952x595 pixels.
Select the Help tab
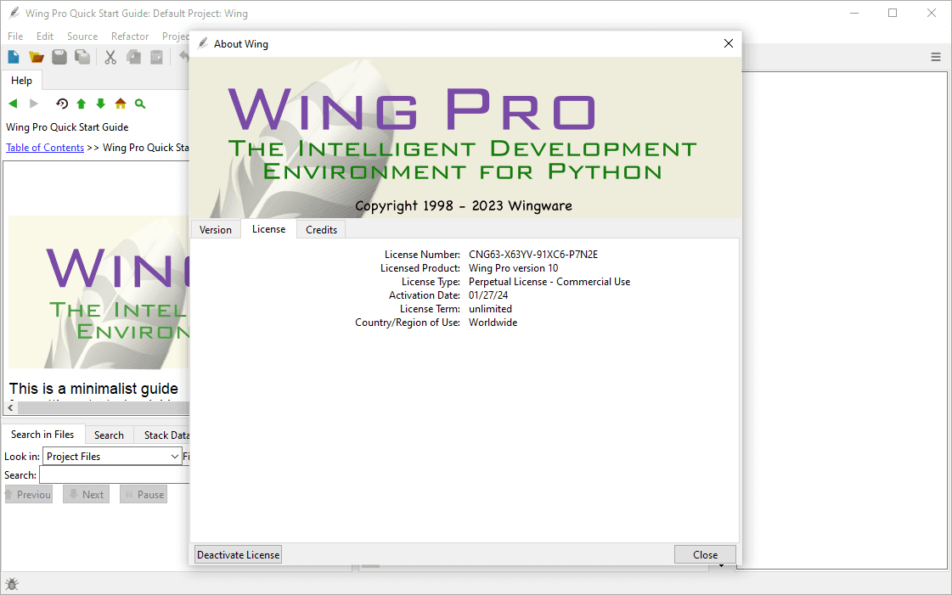click(x=21, y=81)
